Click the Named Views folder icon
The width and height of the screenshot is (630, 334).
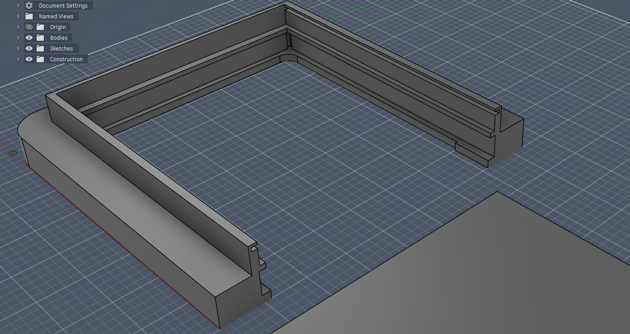click(29, 16)
